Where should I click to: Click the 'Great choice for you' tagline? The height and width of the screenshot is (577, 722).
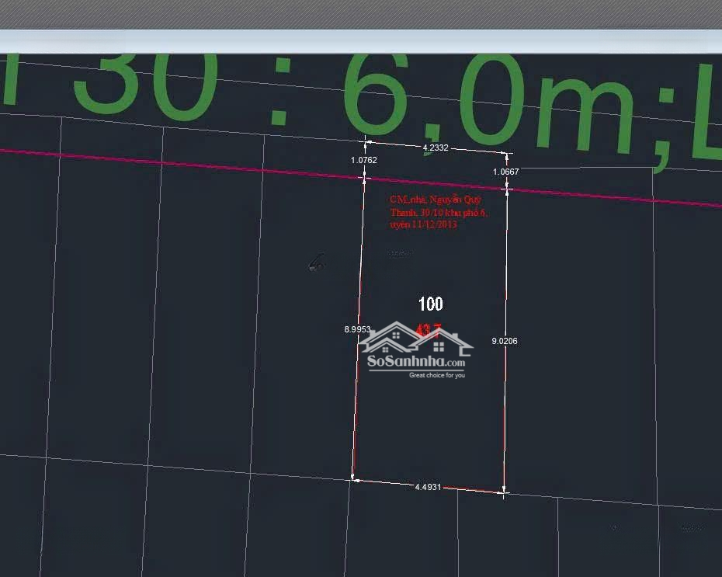click(437, 376)
